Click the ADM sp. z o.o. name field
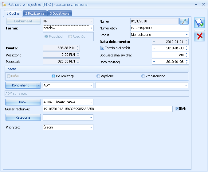Screen dimensions: 208x172 click(97, 94)
